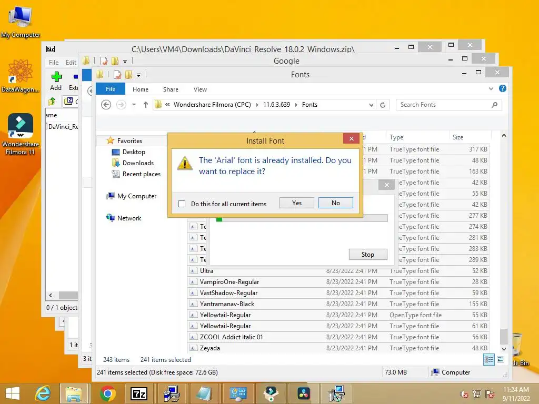Screen dimensions: 539x404
Task: Switch to large icons view
Action: point(501,360)
